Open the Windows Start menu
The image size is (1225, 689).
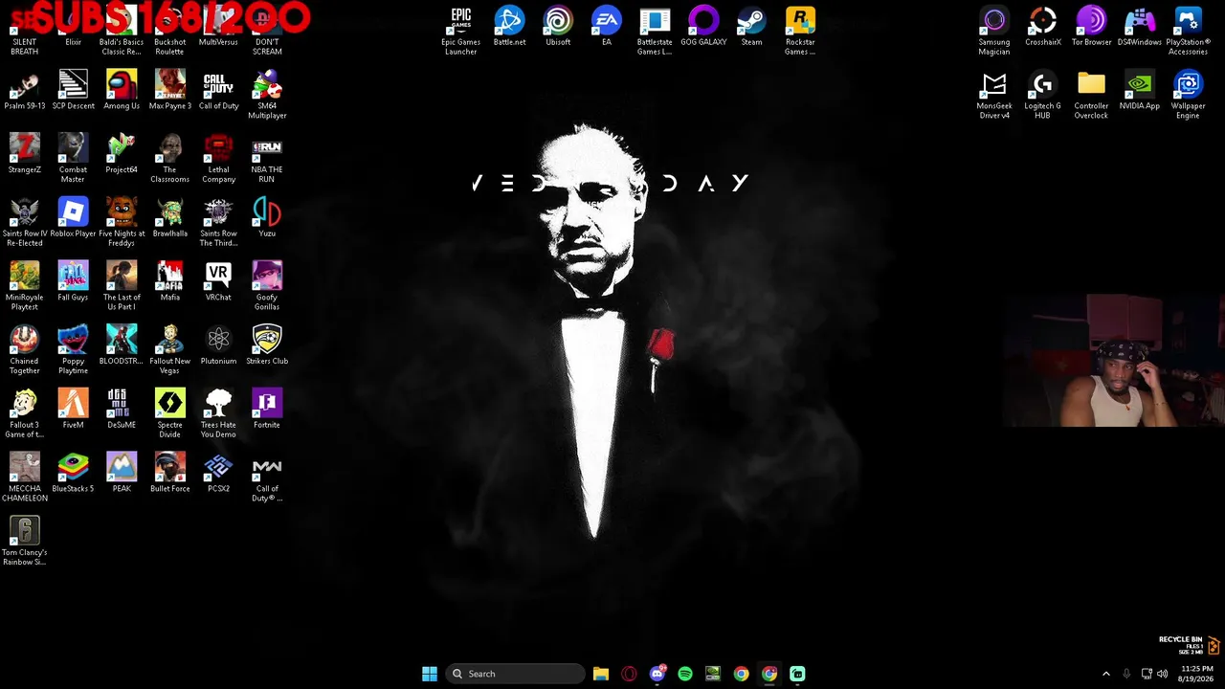point(430,674)
